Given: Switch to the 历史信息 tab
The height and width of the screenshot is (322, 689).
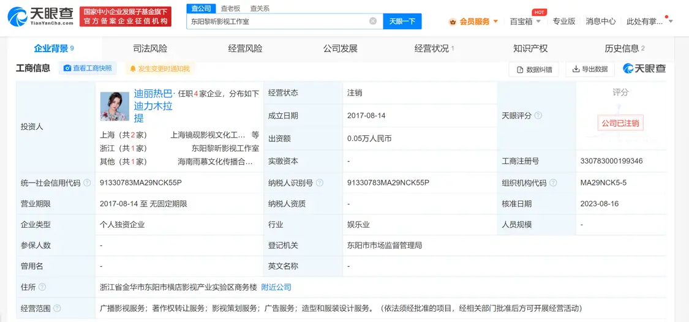Looking at the screenshot, I should (x=625, y=48).
